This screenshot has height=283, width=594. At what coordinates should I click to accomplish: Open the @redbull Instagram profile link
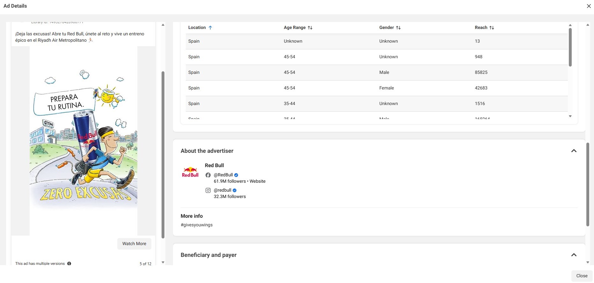coord(222,190)
